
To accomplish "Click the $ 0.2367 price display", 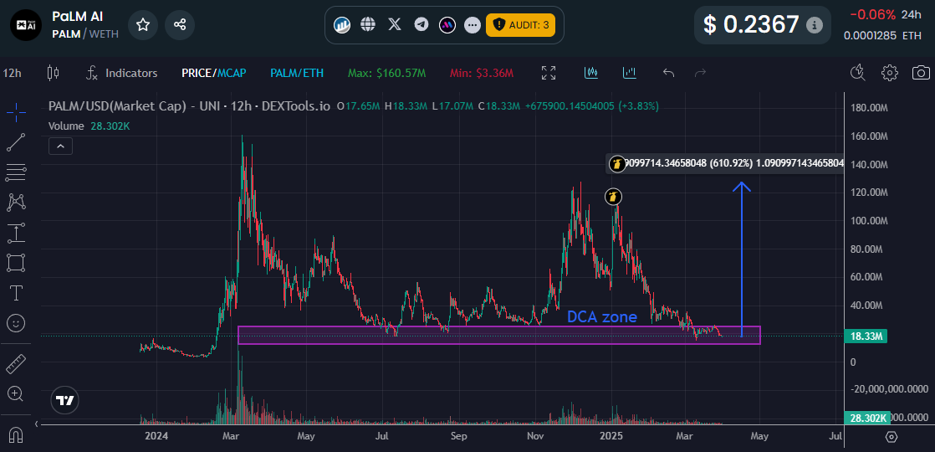I will [x=751, y=24].
